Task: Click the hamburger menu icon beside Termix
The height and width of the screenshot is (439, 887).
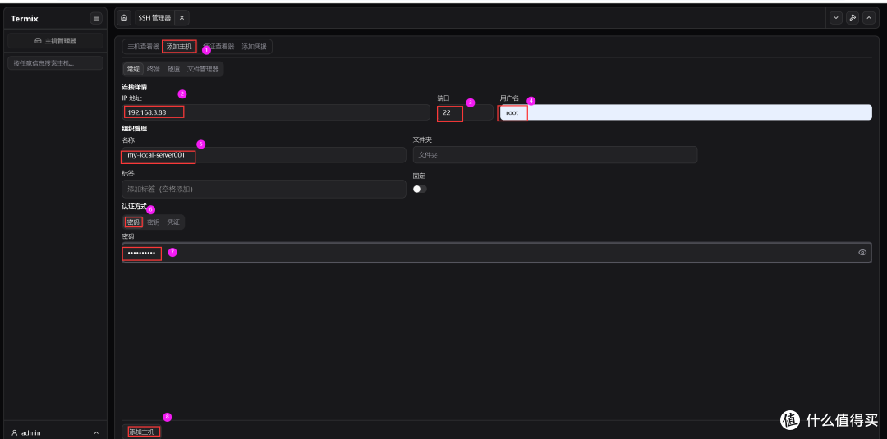Action: point(96,18)
